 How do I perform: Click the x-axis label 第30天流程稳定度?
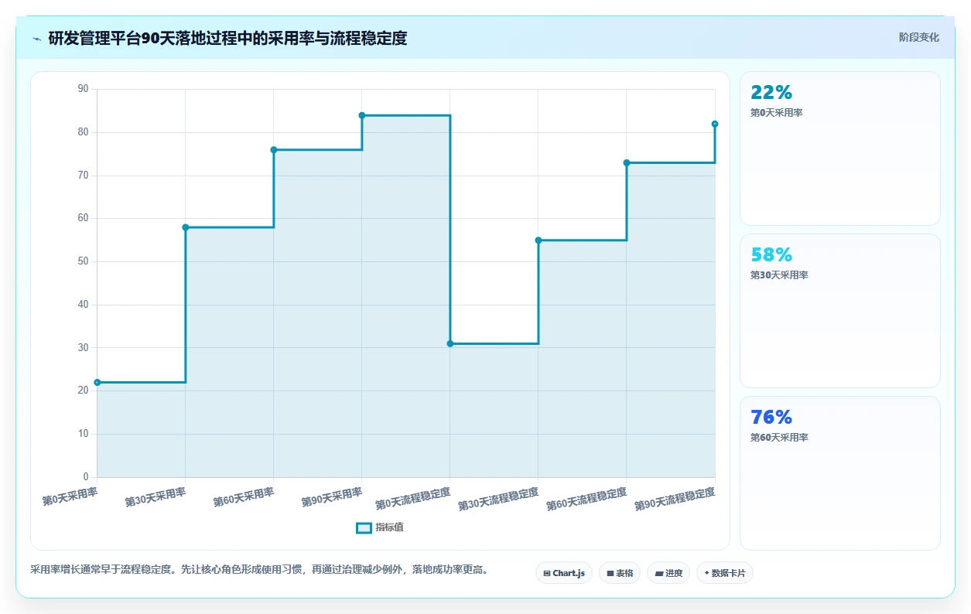point(498,500)
